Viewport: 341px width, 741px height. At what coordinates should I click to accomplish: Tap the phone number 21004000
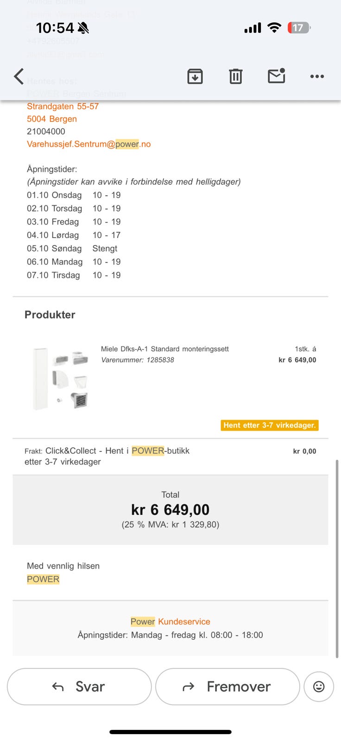(x=46, y=132)
